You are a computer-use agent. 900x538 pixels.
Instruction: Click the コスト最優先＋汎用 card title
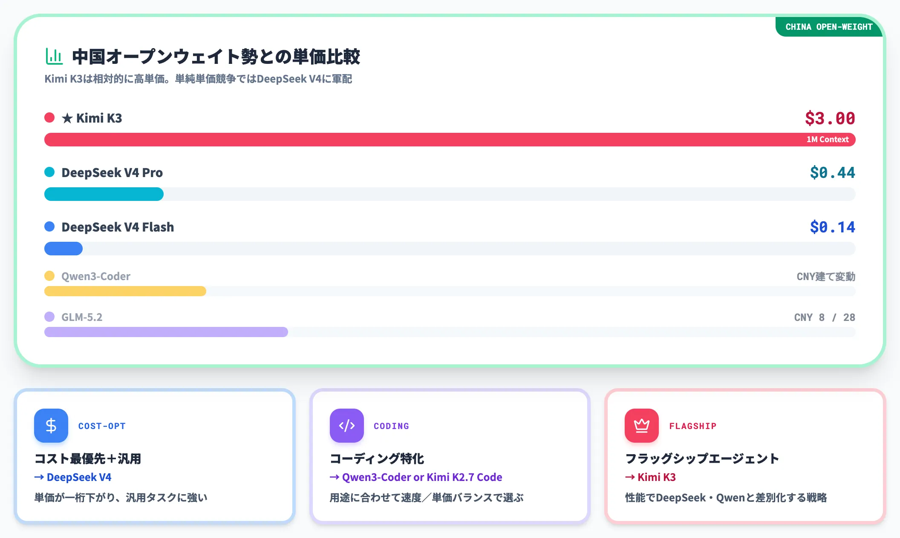(88, 459)
